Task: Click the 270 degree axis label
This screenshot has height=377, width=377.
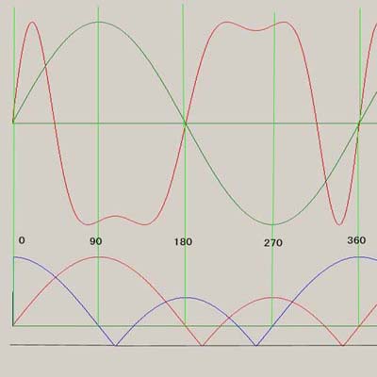Action: [x=273, y=243]
